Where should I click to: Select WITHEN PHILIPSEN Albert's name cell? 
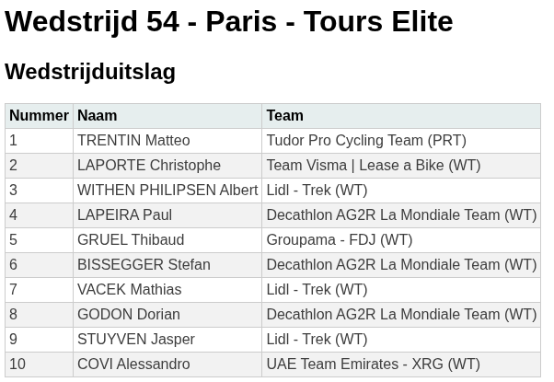pyautogui.click(x=167, y=190)
